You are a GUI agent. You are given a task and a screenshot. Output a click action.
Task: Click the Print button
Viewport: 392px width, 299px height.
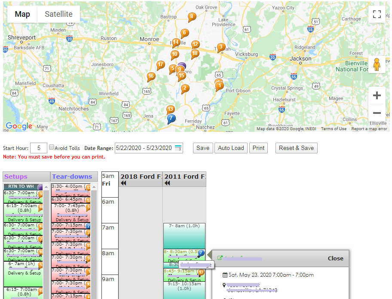click(x=258, y=148)
